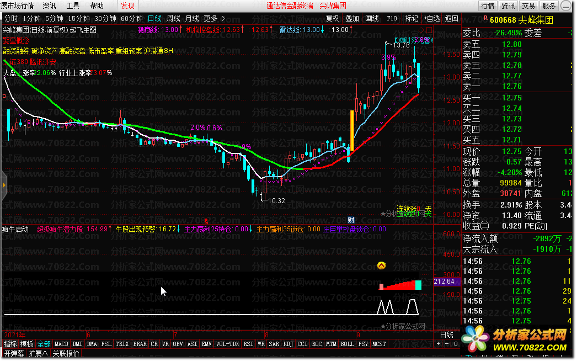Open the 帮助 menu
The image size is (577, 361).
click(x=97, y=6)
